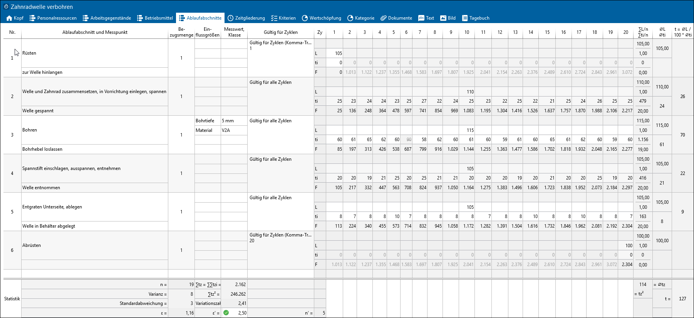The width and height of the screenshot is (694, 318).
Task: Click the Tagebuch journal icon
Action: pyautogui.click(x=465, y=18)
